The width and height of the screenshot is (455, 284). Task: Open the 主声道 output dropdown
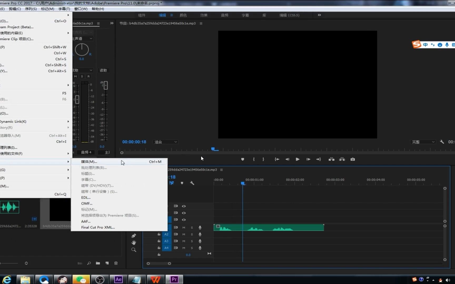point(83,38)
